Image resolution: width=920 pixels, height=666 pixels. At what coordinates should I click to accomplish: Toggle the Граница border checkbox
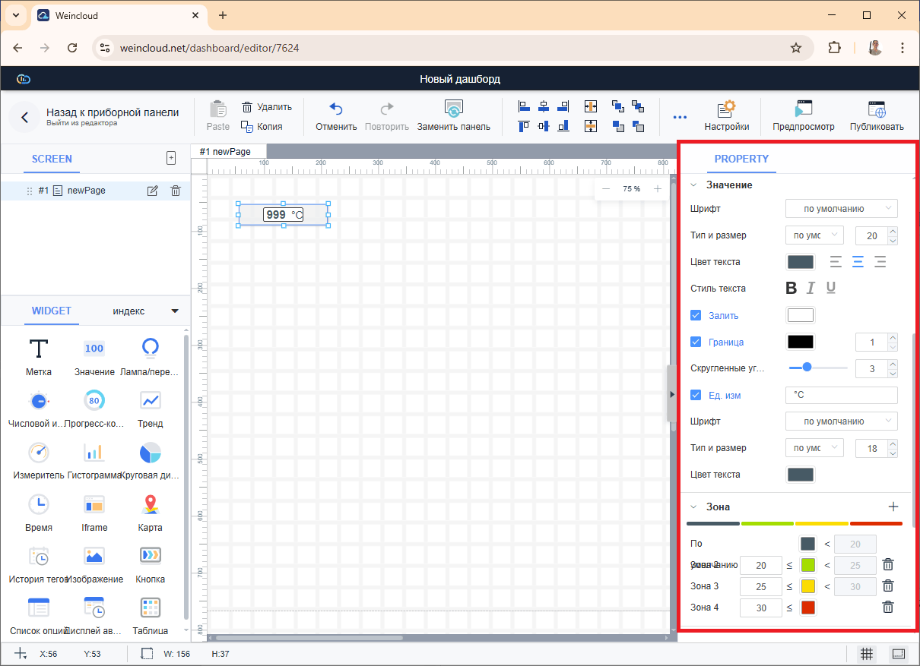[695, 342]
